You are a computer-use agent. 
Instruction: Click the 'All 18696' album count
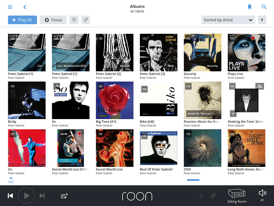coord(137,12)
